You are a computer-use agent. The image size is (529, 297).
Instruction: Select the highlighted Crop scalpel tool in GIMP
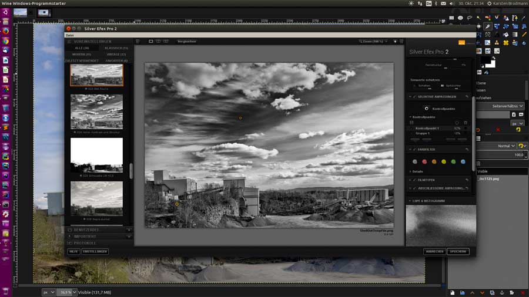(x=487, y=26)
